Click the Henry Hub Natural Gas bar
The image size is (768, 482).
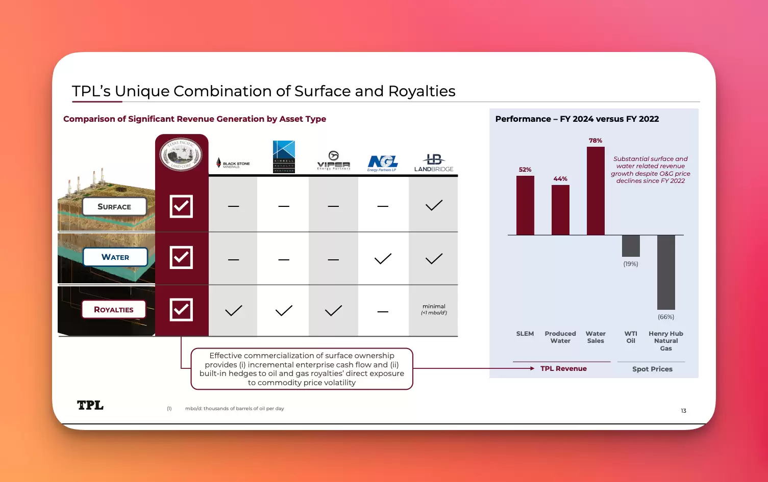(x=666, y=272)
